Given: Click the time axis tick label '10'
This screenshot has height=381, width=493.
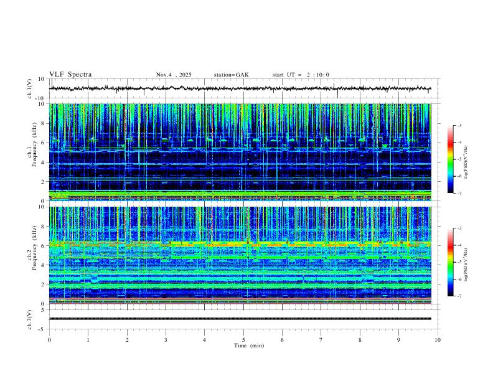Looking at the screenshot, I should pyautogui.click(x=438, y=340).
